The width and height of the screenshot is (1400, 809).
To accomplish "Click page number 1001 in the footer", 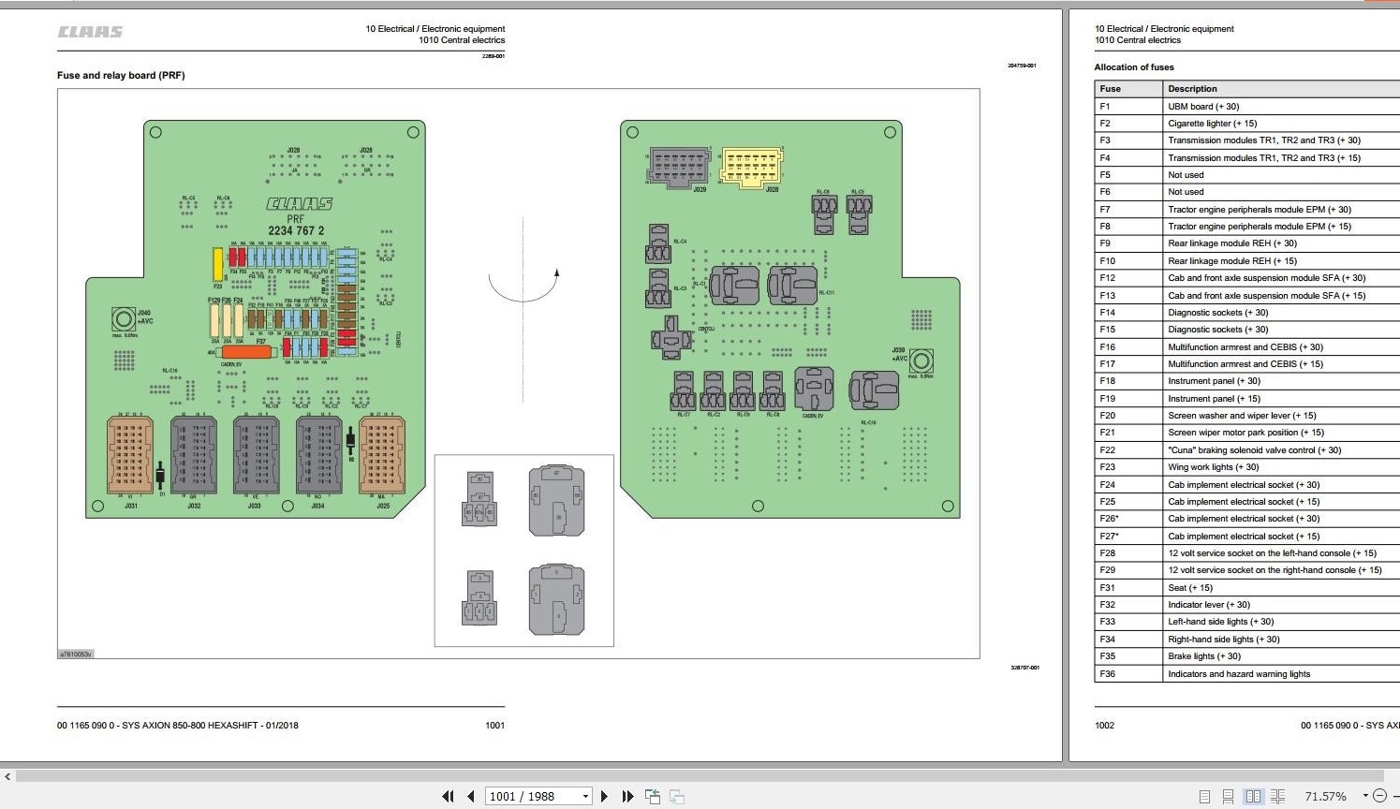I will (x=495, y=725).
